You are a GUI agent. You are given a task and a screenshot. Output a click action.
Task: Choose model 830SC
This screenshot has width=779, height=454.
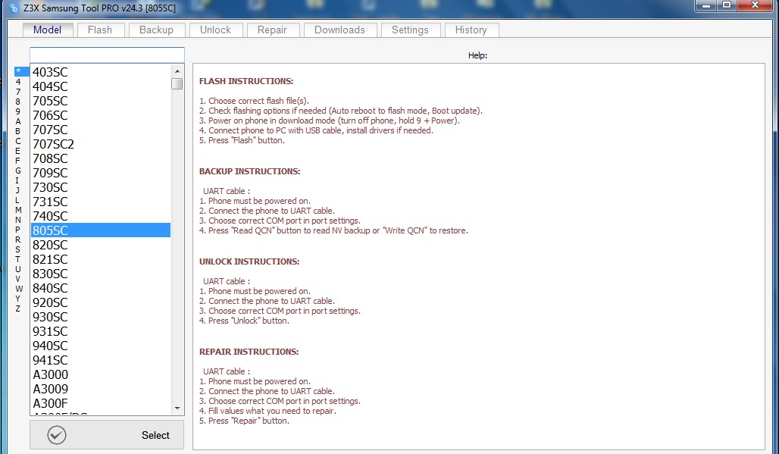click(x=100, y=274)
